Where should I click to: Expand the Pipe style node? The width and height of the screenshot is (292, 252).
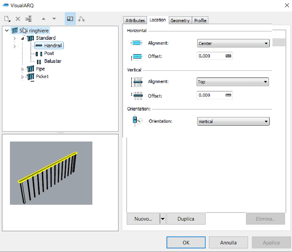point(23,69)
